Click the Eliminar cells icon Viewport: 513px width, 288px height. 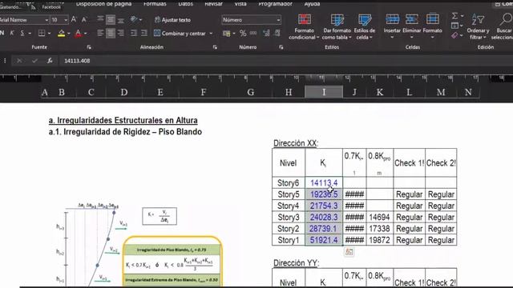point(412,19)
